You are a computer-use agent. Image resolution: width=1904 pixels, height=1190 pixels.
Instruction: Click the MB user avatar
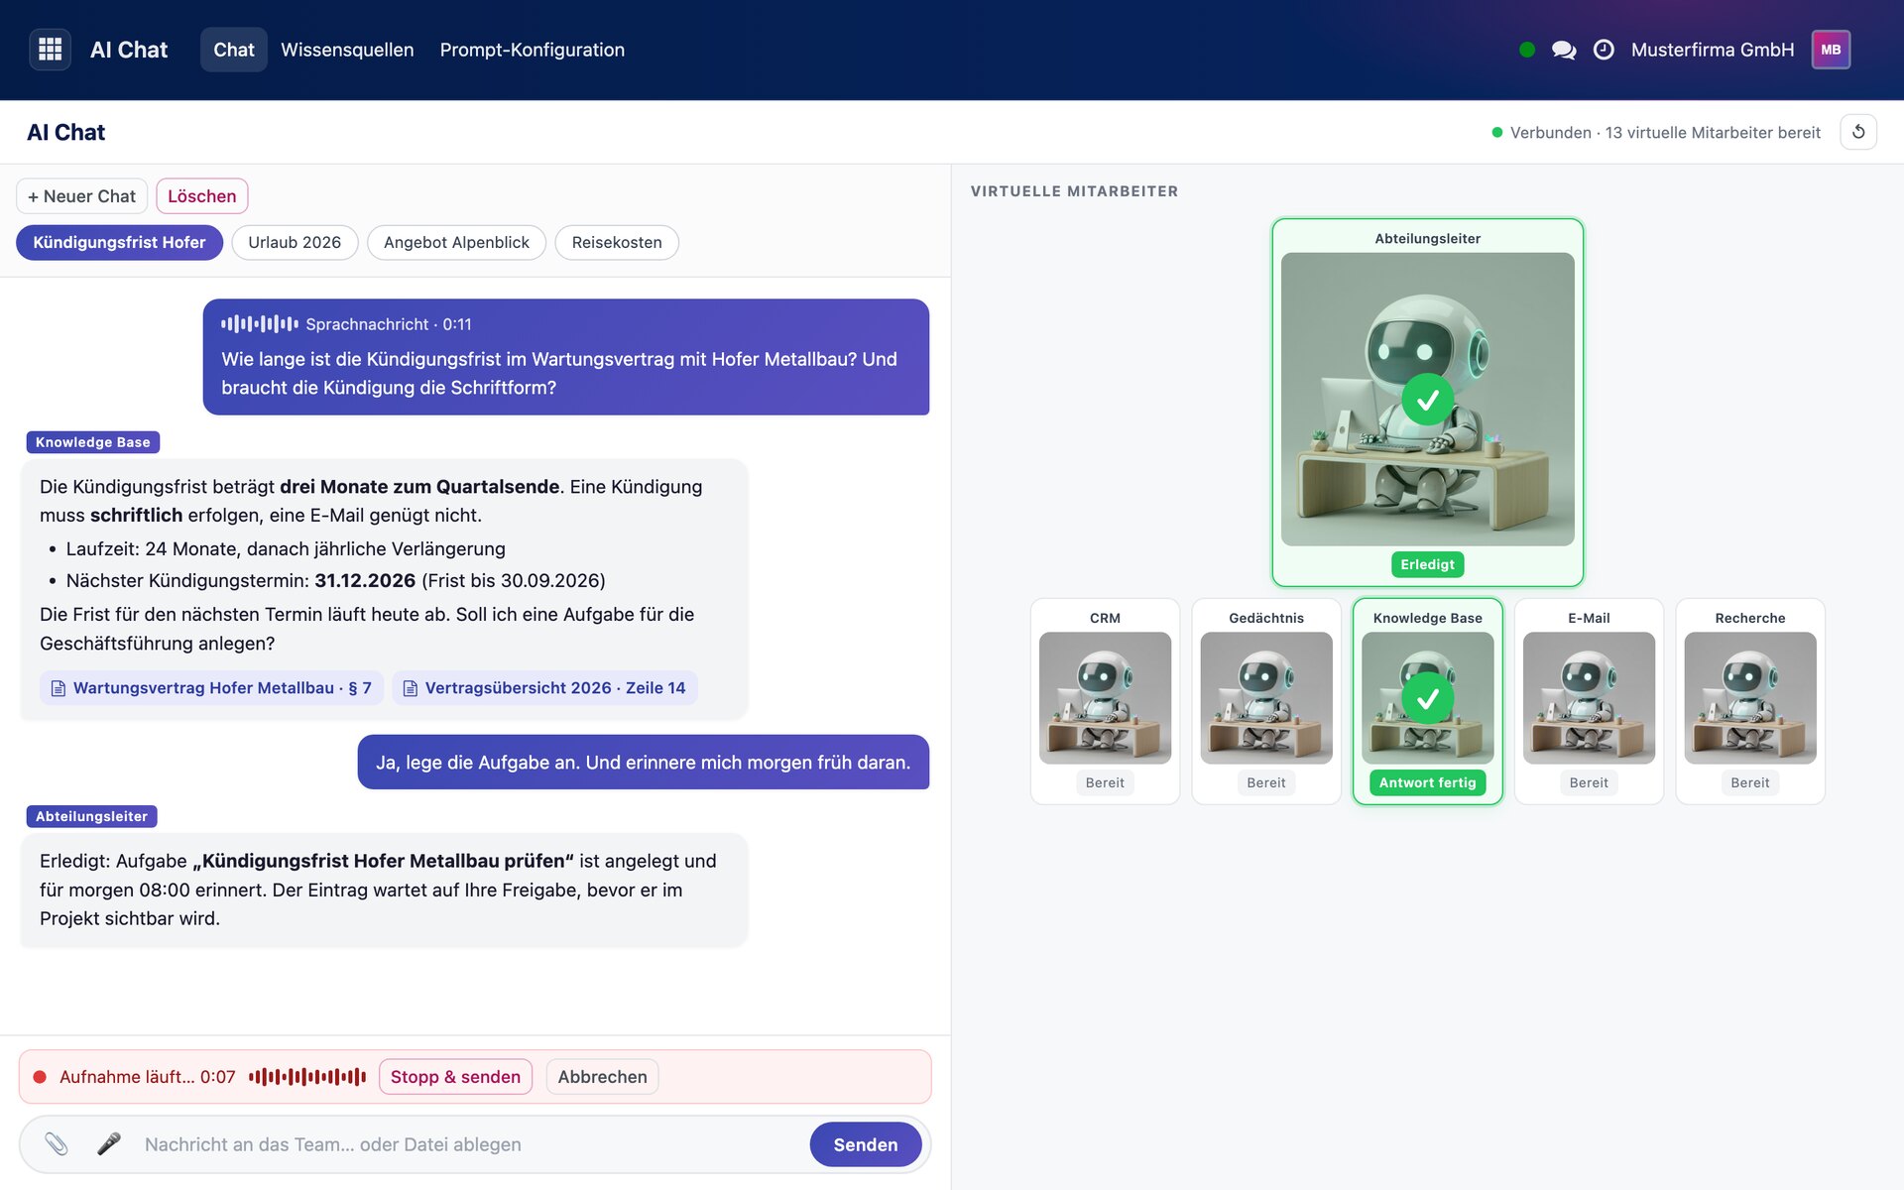click(1831, 50)
